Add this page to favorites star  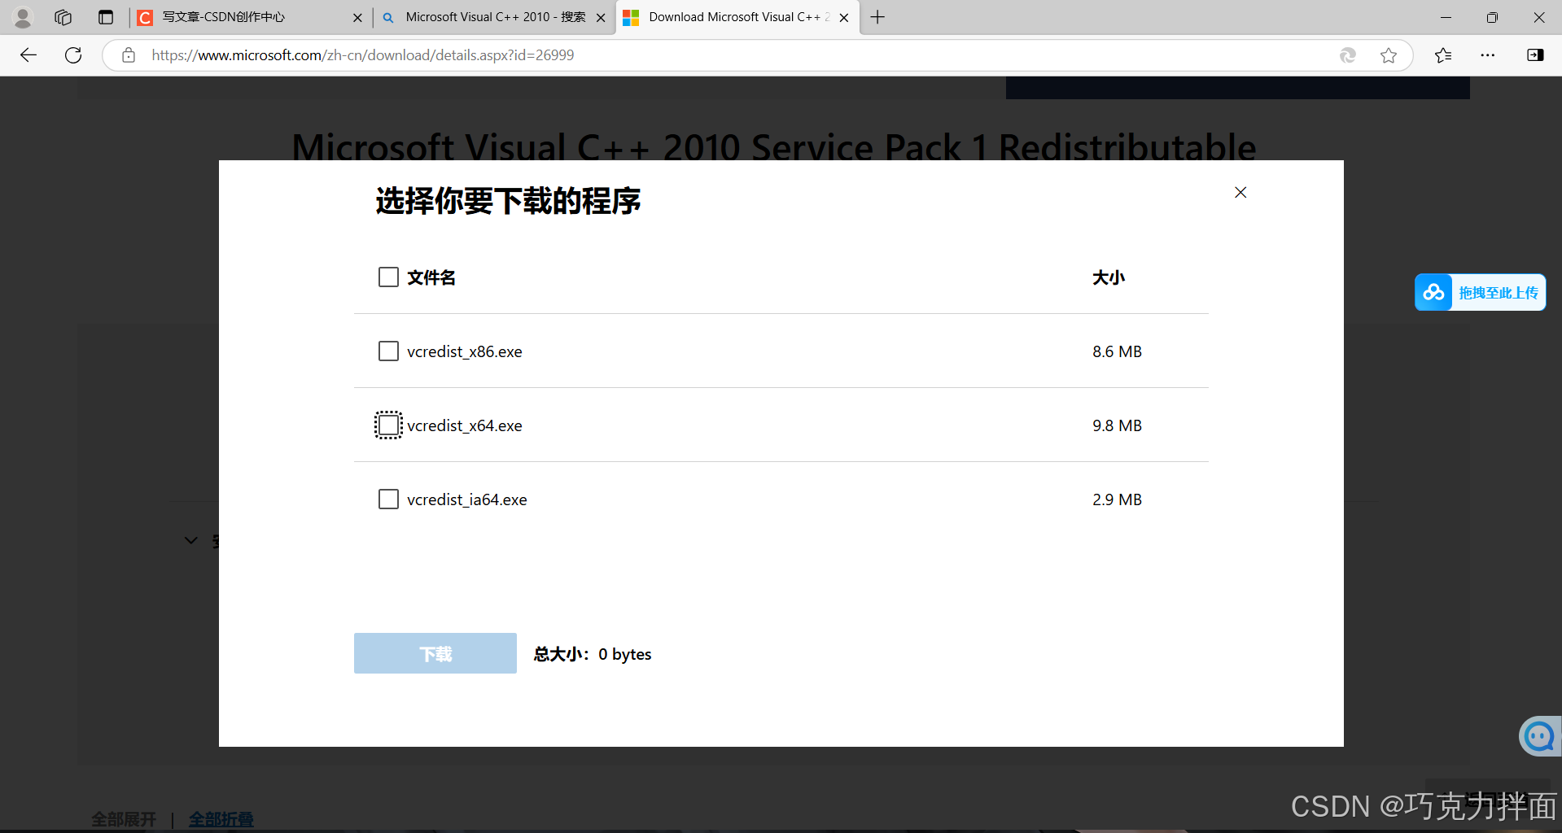[1389, 55]
